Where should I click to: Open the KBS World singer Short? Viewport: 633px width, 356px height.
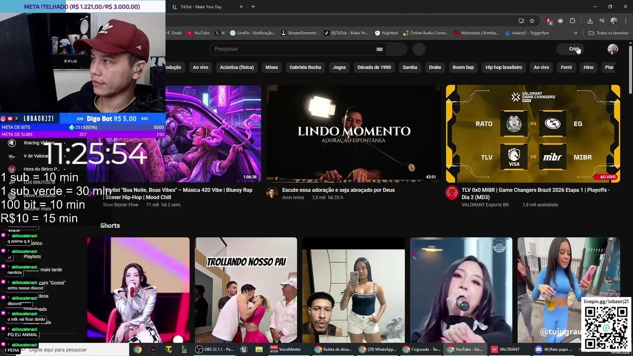[x=461, y=290]
